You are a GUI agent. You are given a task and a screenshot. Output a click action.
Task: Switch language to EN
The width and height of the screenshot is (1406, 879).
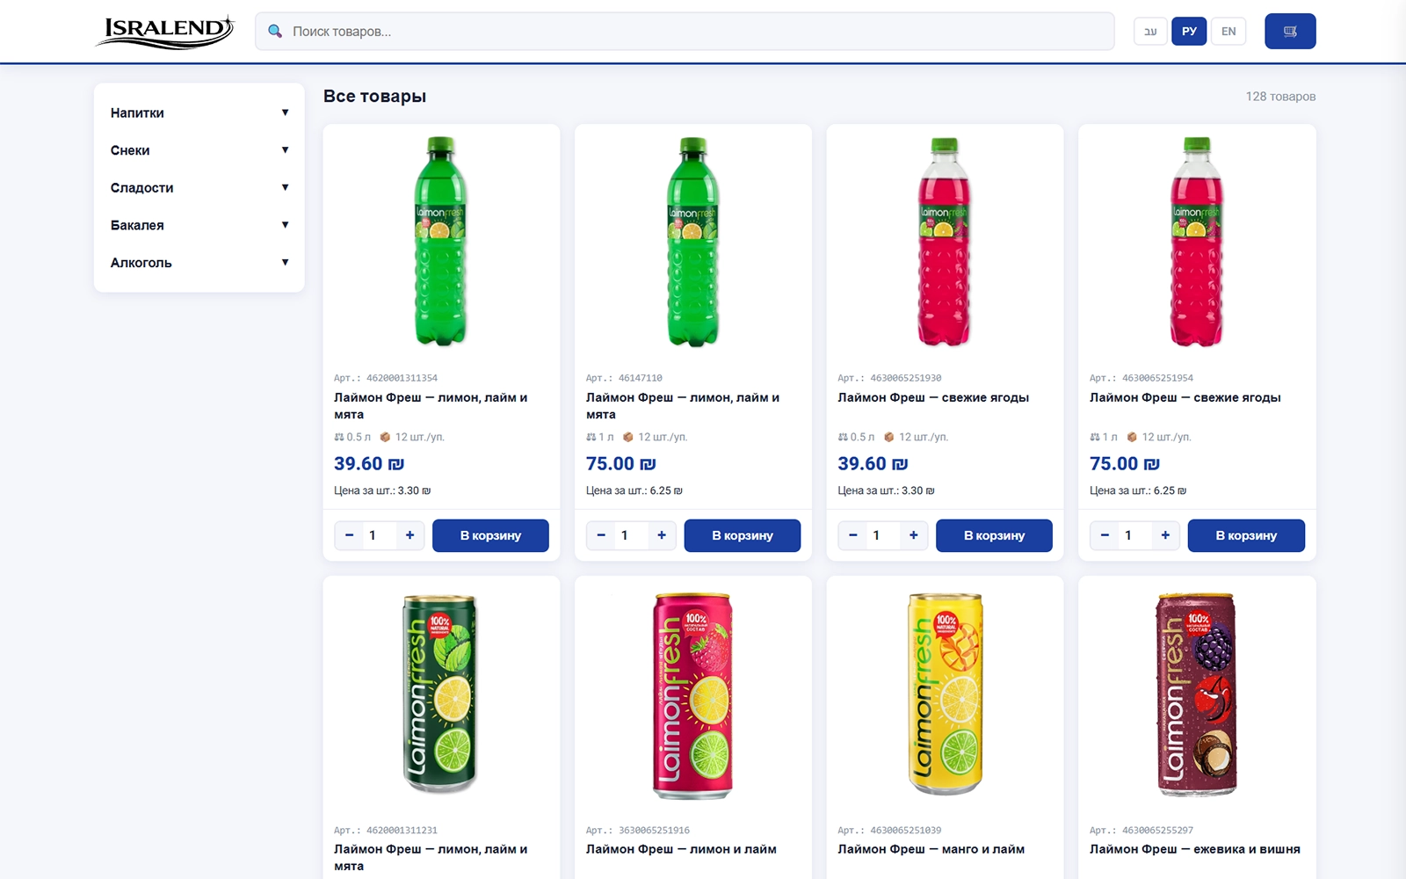(x=1228, y=32)
